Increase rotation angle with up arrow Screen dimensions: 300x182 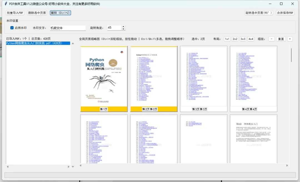tap(123, 27)
